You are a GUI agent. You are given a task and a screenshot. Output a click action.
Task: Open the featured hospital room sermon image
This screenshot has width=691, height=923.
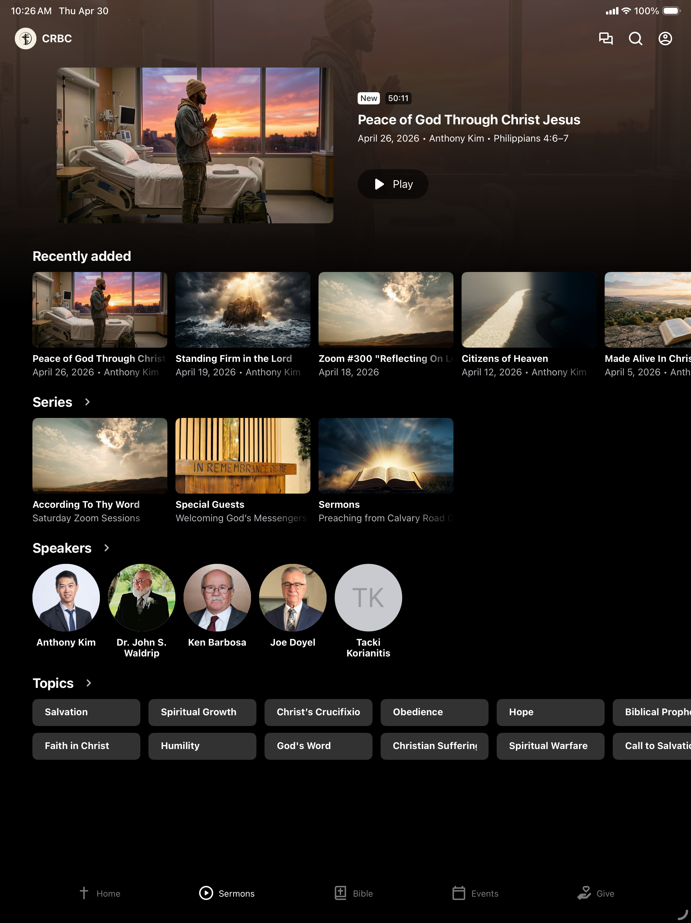pos(195,145)
